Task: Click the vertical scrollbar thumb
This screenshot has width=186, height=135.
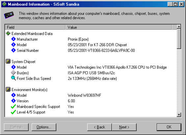Action: (179, 39)
